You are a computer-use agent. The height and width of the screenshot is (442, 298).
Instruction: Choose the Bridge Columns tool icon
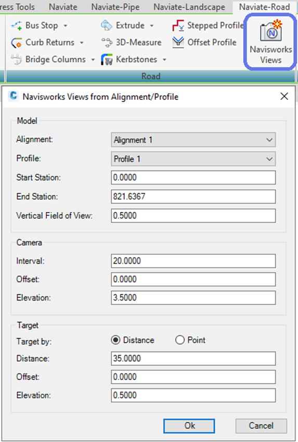(17, 59)
